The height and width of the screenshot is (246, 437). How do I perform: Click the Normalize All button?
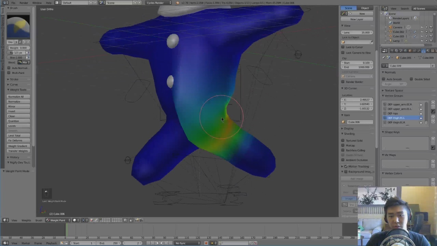[18, 97]
